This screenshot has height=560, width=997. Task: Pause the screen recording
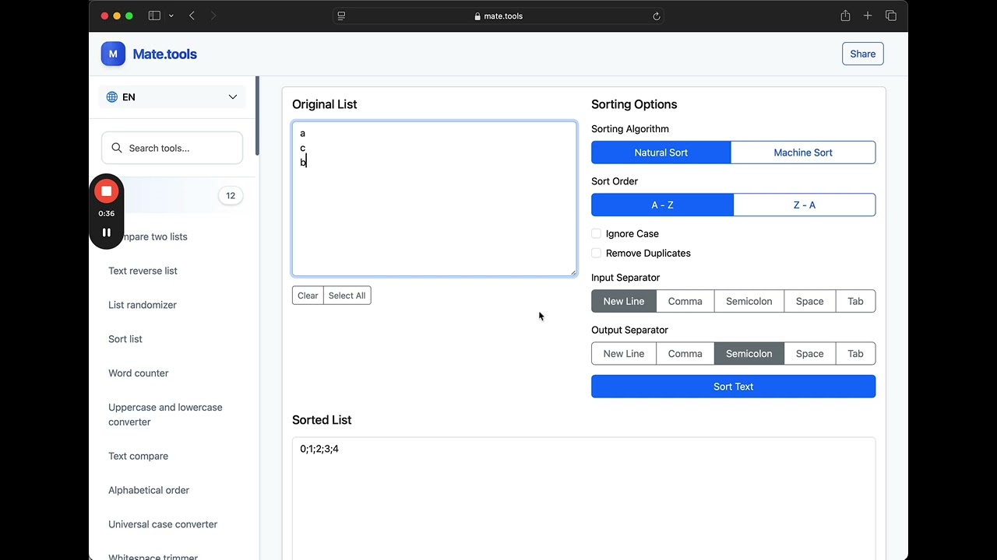coord(107,232)
